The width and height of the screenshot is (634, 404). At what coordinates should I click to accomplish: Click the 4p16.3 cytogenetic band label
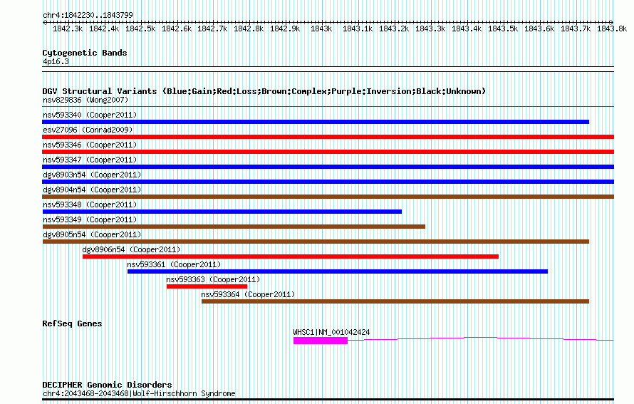(56, 61)
